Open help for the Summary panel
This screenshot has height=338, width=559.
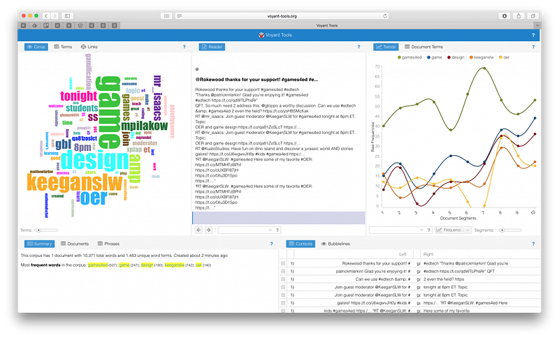[x=271, y=244]
